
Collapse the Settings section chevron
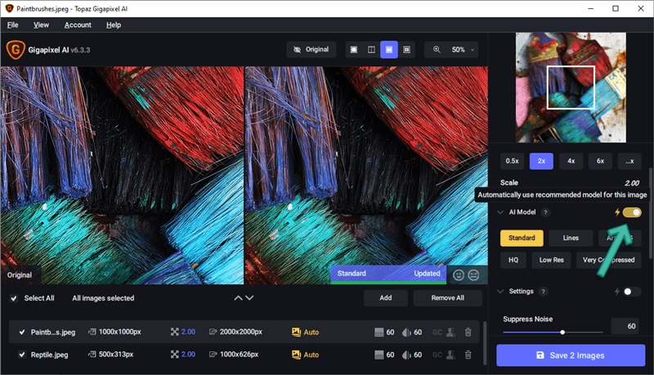tap(500, 291)
